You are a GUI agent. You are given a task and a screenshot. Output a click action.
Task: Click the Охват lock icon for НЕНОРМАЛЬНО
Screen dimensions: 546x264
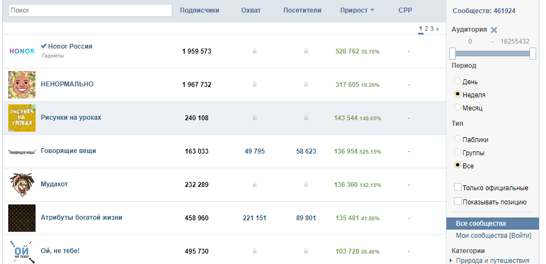254,84
